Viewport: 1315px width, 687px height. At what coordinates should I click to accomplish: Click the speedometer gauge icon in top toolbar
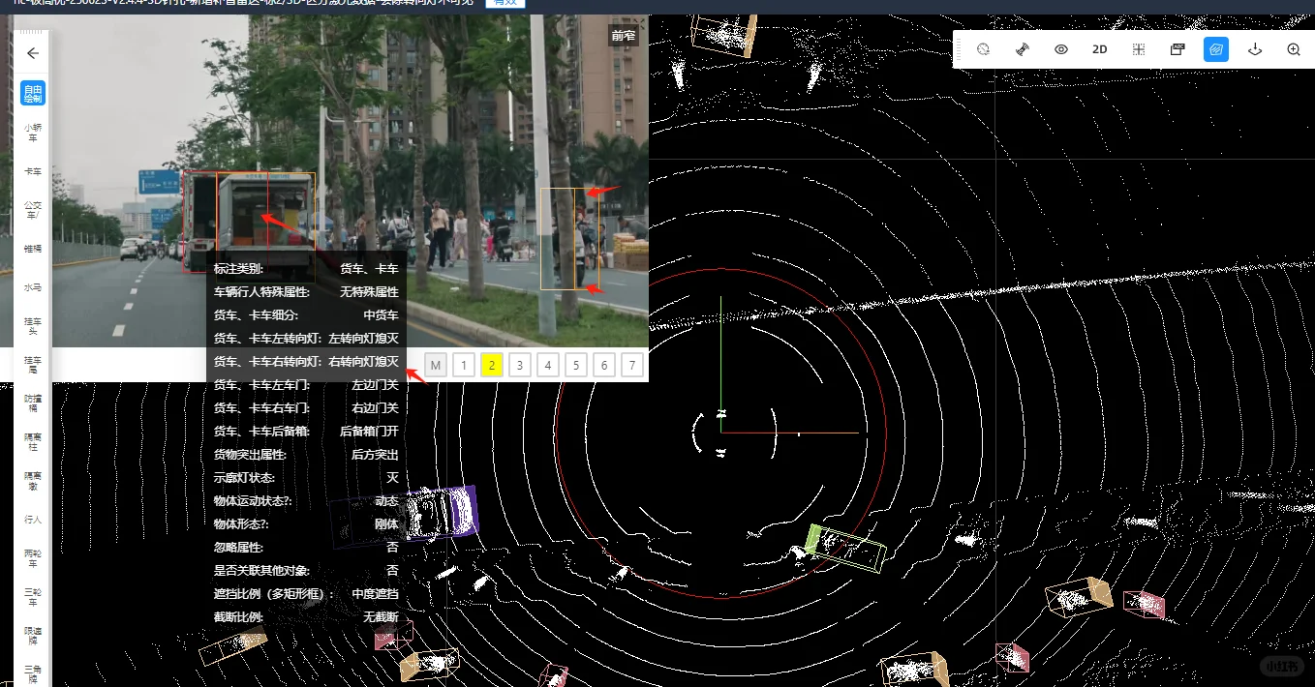(x=984, y=49)
